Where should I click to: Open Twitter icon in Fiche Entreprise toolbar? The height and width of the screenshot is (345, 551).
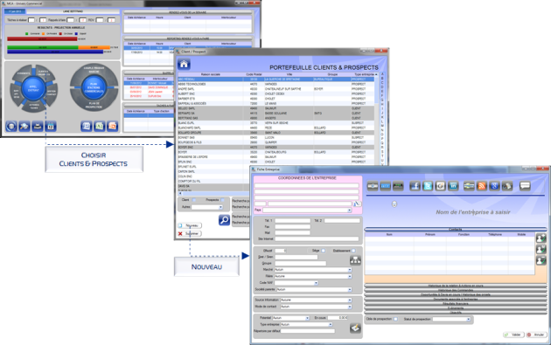tap(428, 186)
